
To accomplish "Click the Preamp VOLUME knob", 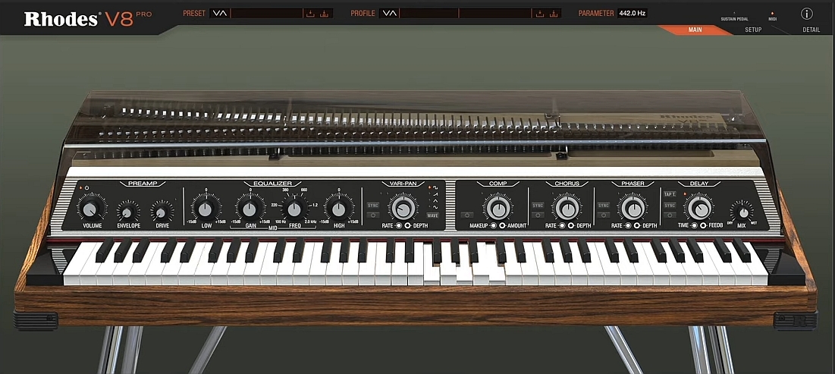I will click(x=90, y=209).
